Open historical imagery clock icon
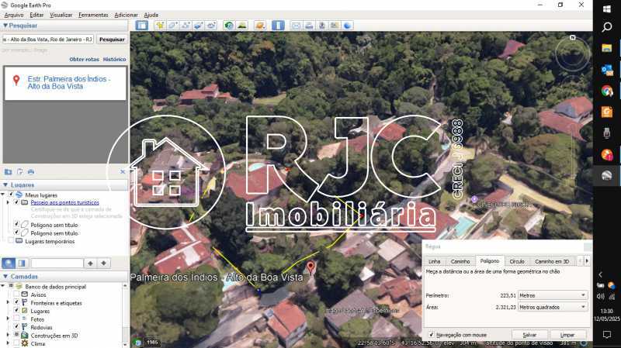Screen dimensions: 621x348 (229, 26)
